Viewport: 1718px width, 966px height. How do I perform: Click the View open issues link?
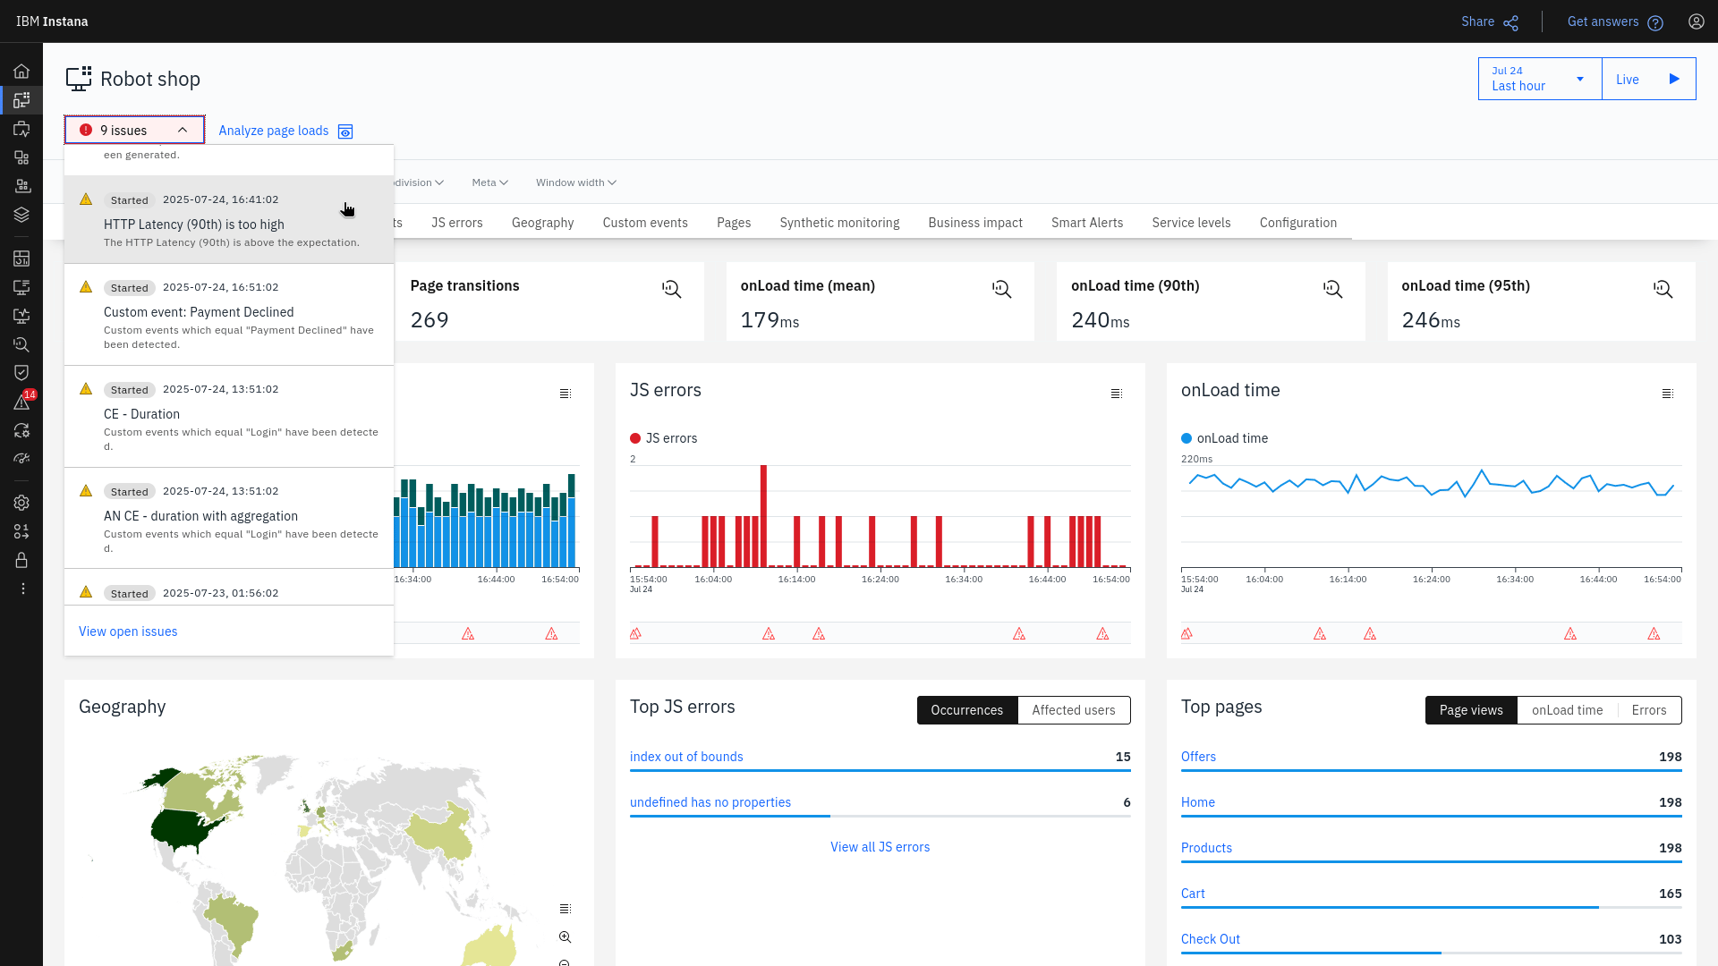[x=127, y=631]
